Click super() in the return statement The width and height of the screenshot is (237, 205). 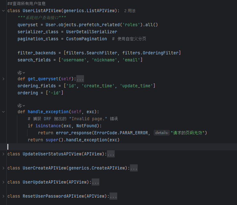tap(55, 140)
